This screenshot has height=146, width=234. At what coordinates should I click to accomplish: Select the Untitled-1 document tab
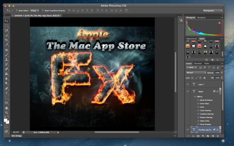click(x=36, y=16)
